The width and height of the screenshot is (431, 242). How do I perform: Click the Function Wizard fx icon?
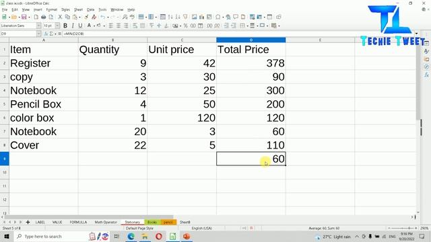[46, 34]
